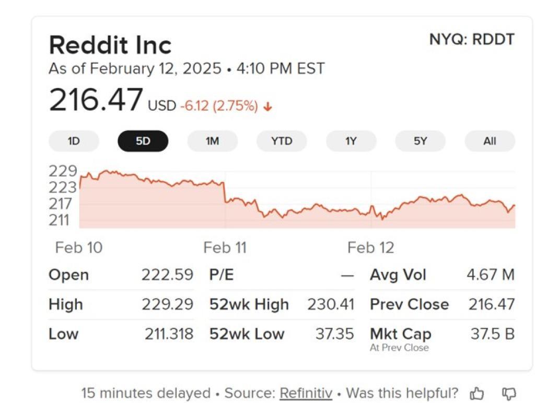Click the 216.47 current price

click(x=96, y=100)
